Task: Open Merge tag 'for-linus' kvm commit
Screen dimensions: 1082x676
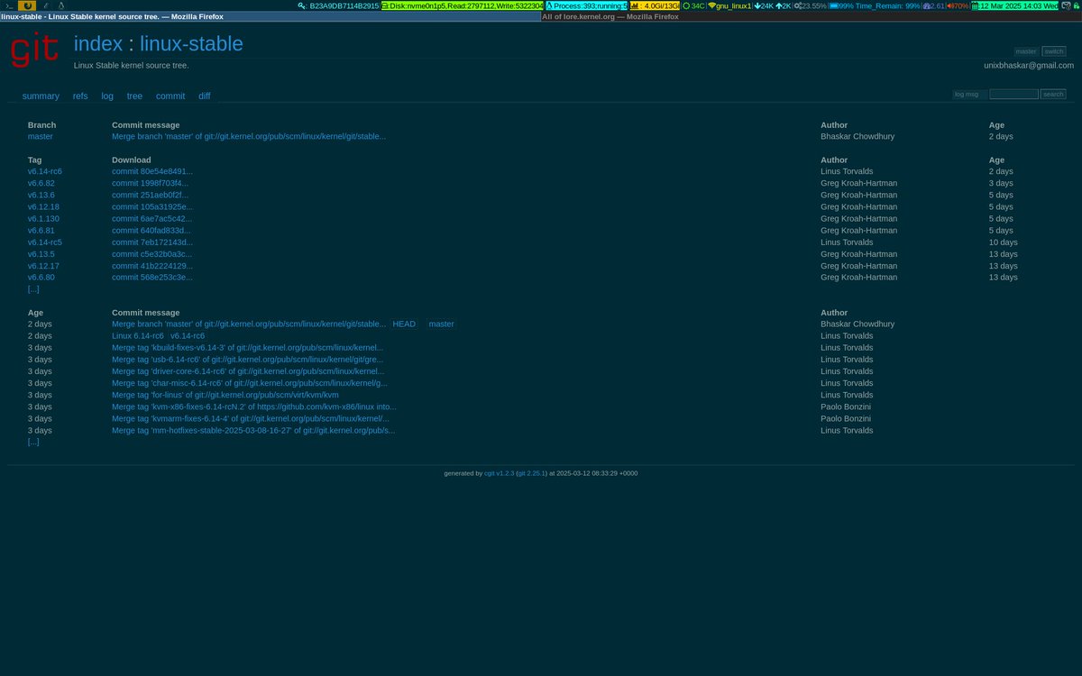Action: tap(225, 394)
